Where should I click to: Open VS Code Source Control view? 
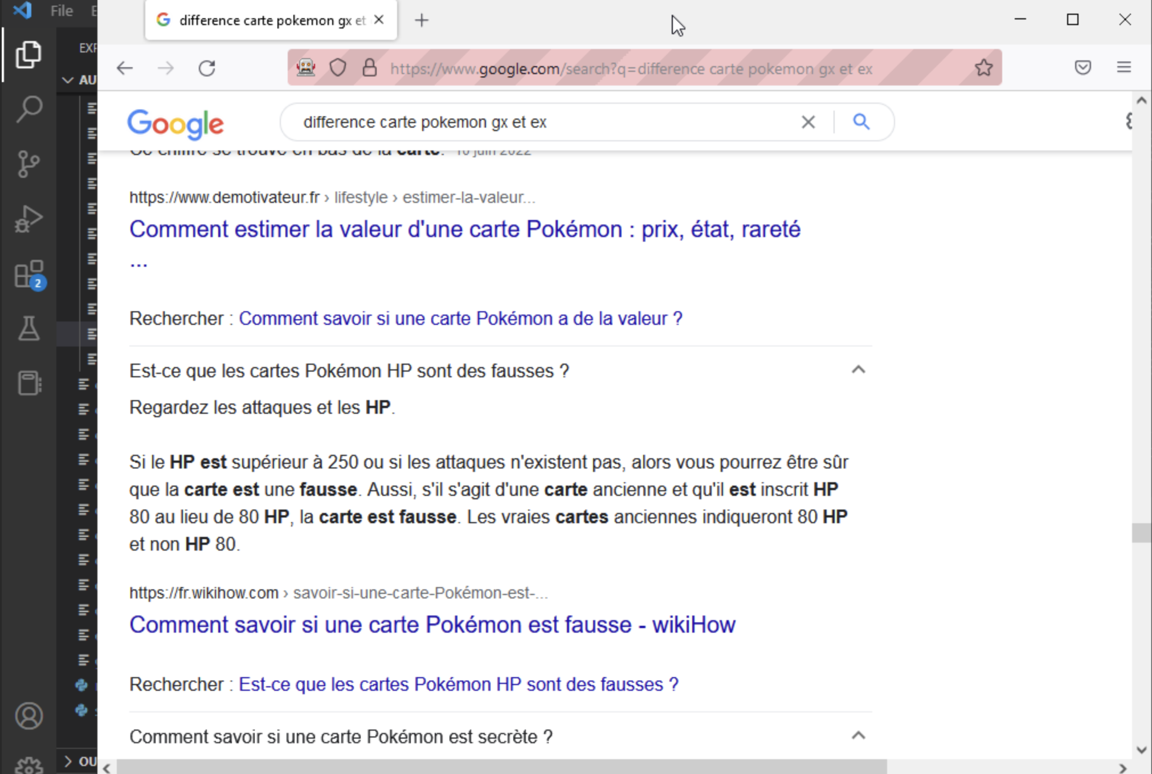pyautogui.click(x=28, y=164)
